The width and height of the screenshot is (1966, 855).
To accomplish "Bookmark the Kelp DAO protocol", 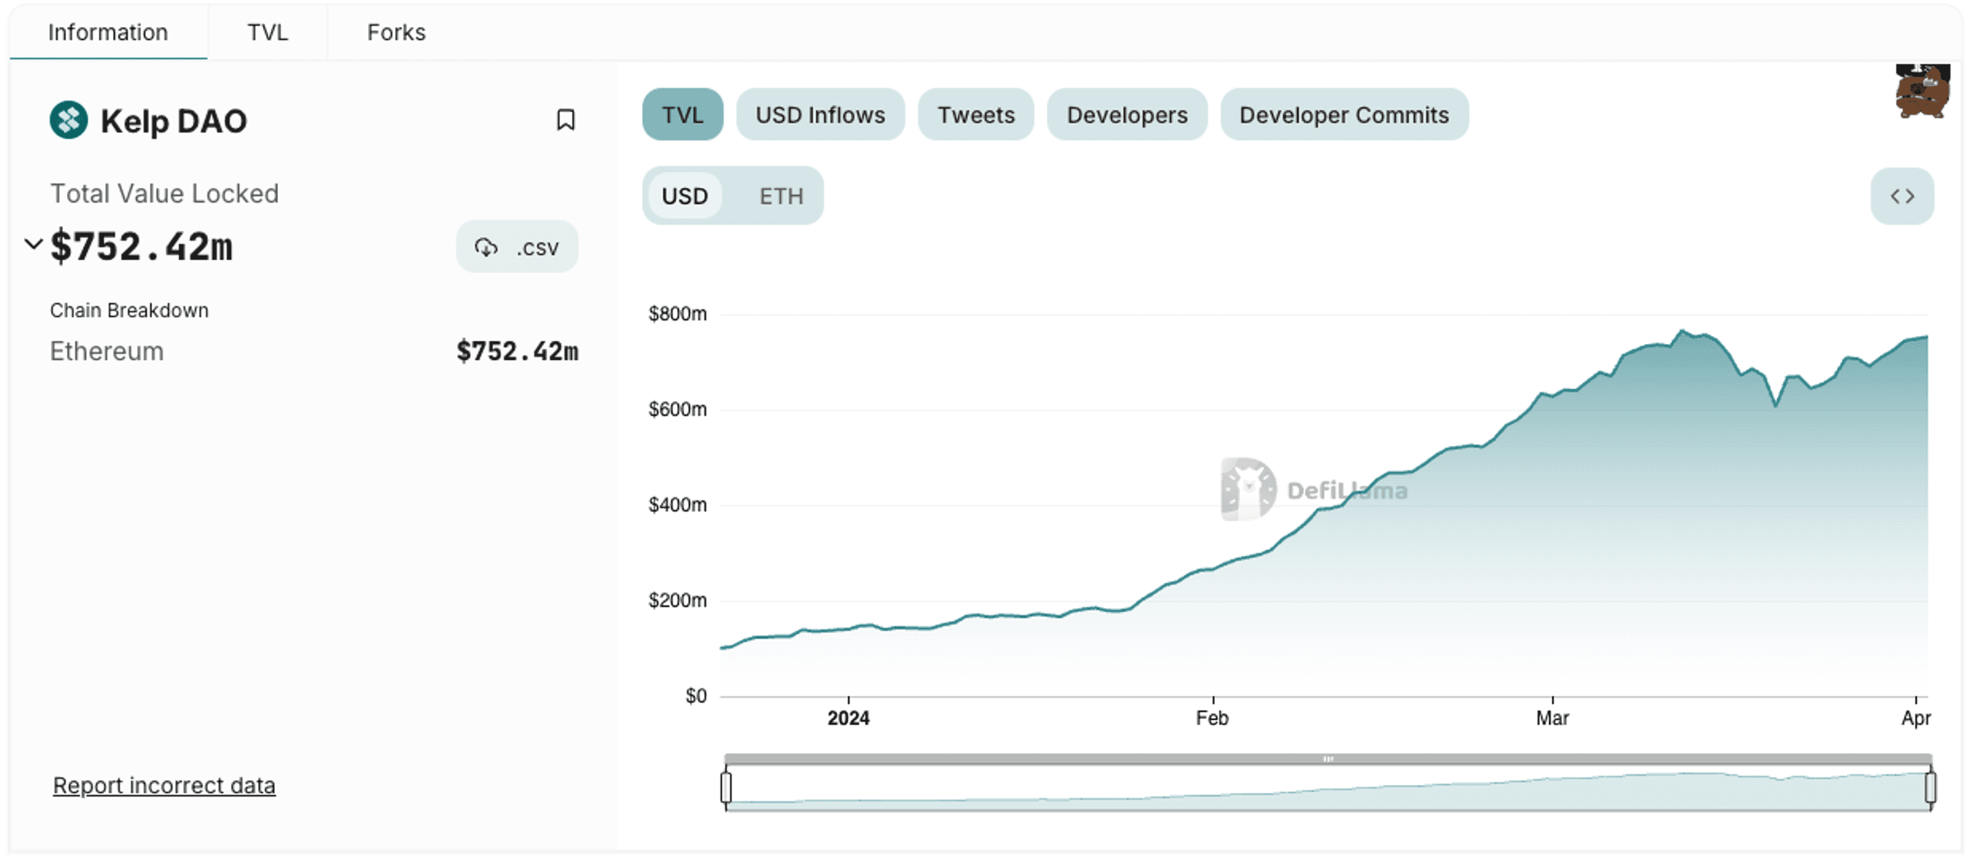I will [x=565, y=120].
